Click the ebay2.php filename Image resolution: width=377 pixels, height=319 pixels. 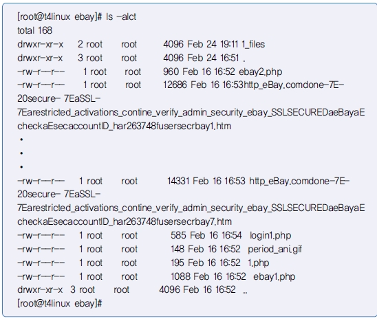[x=260, y=71]
